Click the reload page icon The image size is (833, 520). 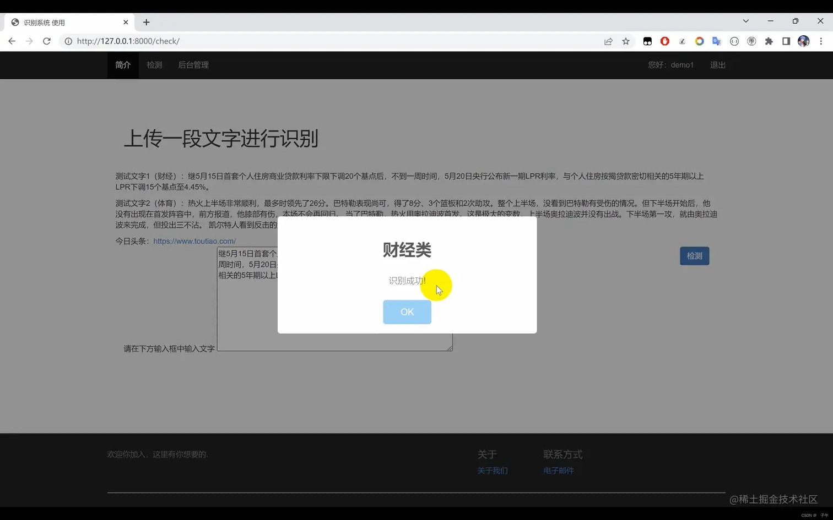47,41
